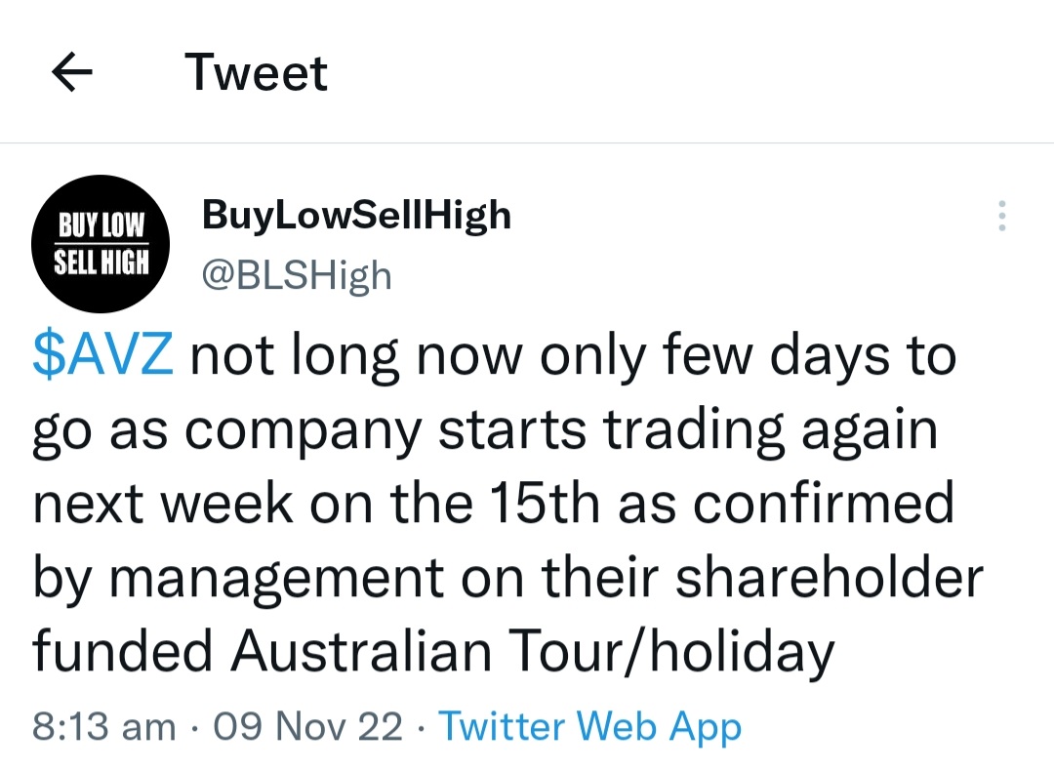This screenshot has height=771, width=1054.
Task: Click the word "Australian" in the tweet
Action: [x=360, y=651]
